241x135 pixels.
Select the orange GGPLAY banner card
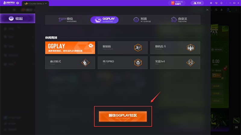click(x=70, y=48)
